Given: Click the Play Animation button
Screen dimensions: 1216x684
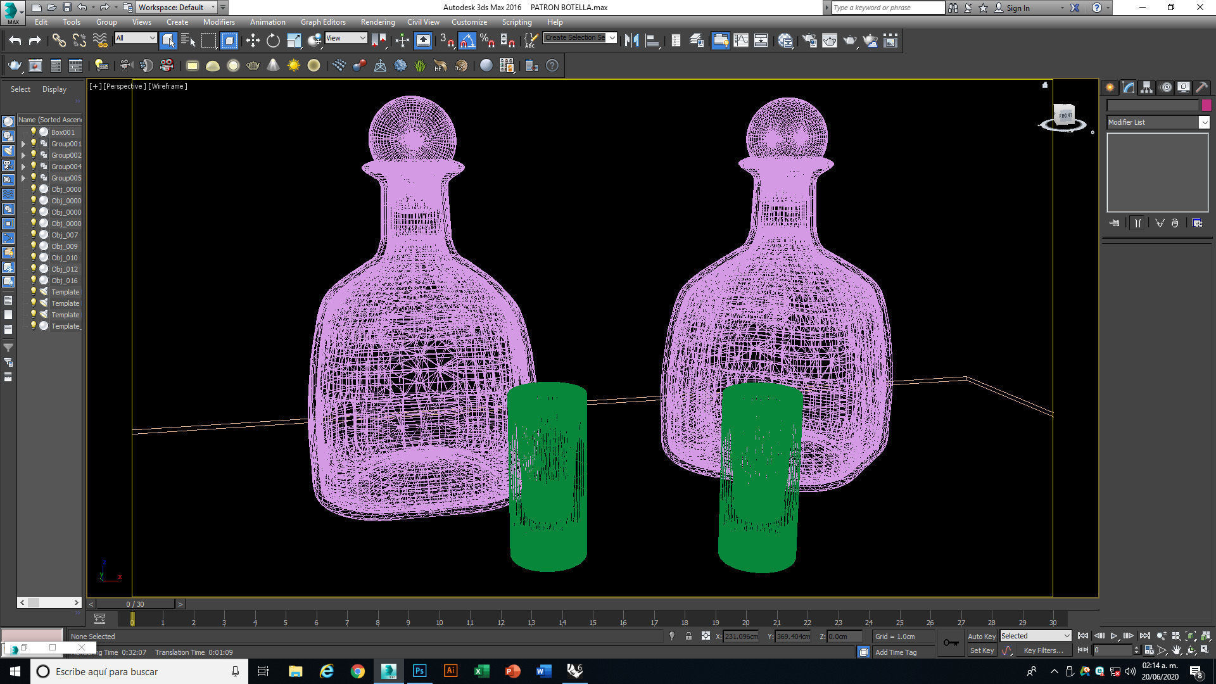Looking at the screenshot, I should pyautogui.click(x=1113, y=636).
